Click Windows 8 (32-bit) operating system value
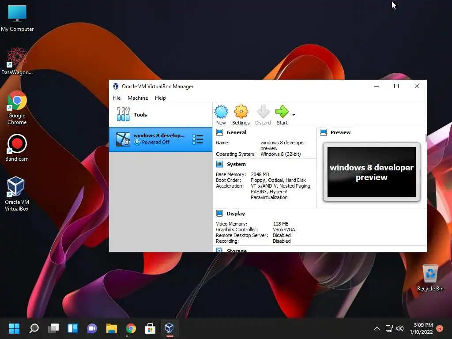The height and width of the screenshot is (339, 452). [x=280, y=154]
